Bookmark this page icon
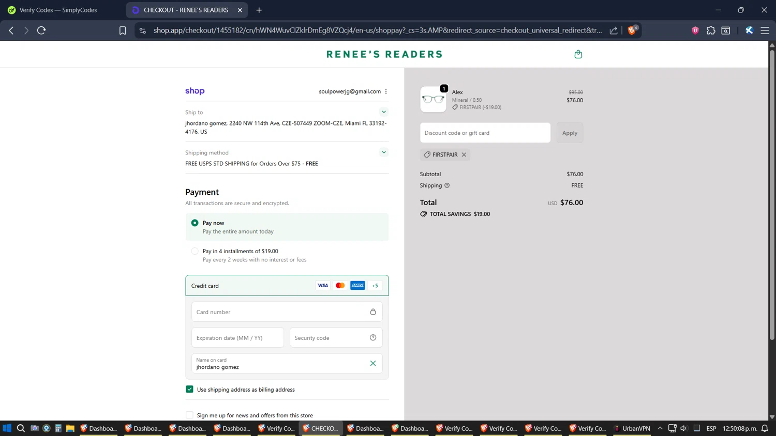The height and width of the screenshot is (436, 776). 123,30
